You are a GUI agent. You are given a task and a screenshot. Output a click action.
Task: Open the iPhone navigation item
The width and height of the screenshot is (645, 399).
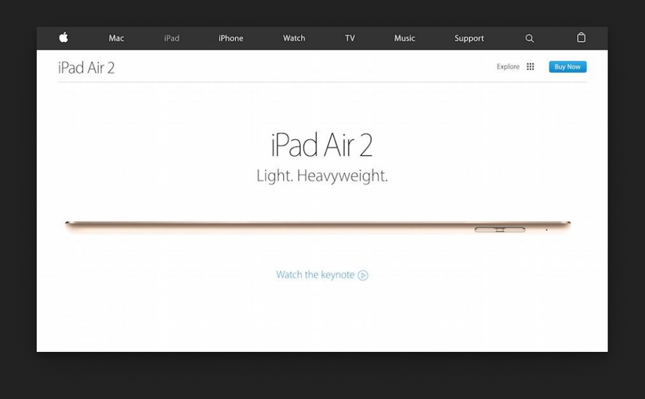[231, 39]
